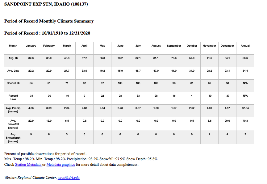Viewport: 267px width, 184px height.
Task: Click the N/A cell in Record Low row
Action: (x=245, y=96)
